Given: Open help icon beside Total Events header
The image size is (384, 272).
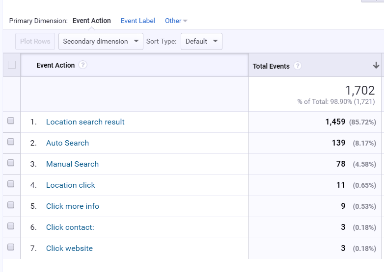Looking at the screenshot, I should (297, 66).
